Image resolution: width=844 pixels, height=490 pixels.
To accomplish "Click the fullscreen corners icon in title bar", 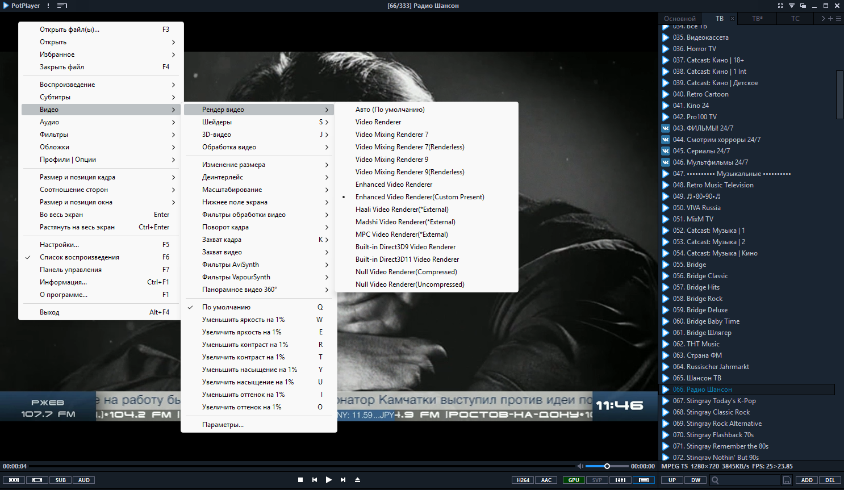I will click(x=780, y=6).
